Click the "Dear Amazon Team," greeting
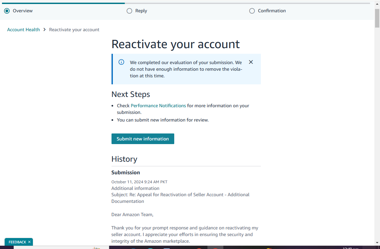380x249 pixels. point(132,214)
